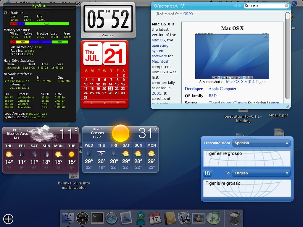Select b-links [dive into mark].webloc file

(x=74, y=185)
